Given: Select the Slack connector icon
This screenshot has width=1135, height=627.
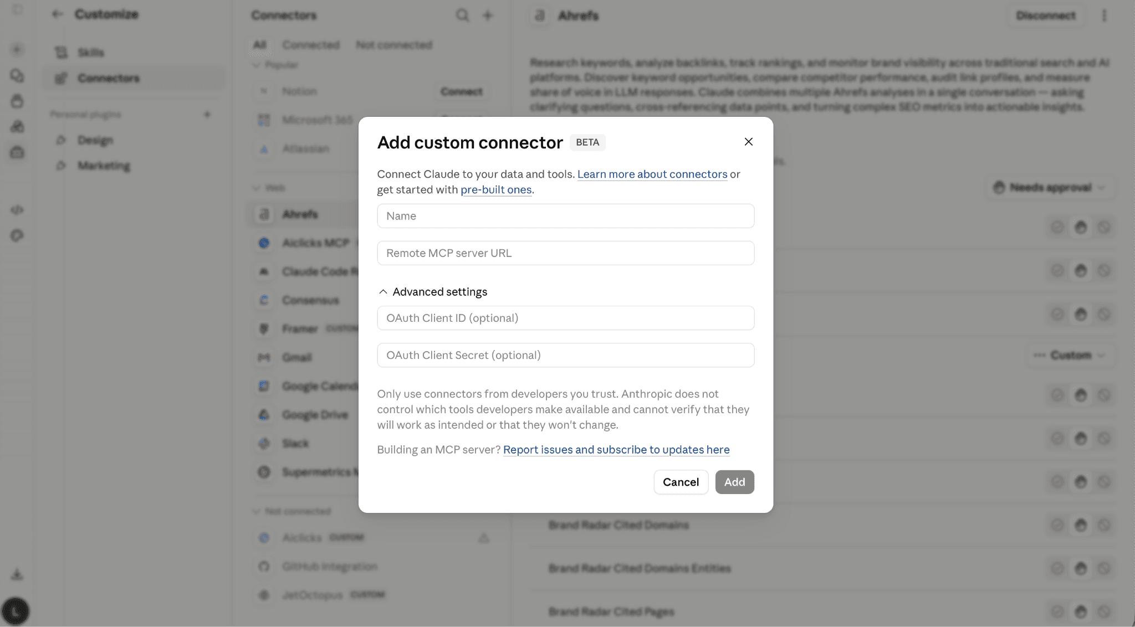Looking at the screenshot, I should click(264, 444).
